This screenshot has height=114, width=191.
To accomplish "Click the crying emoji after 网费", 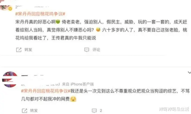I will click(x=73, y=99).
